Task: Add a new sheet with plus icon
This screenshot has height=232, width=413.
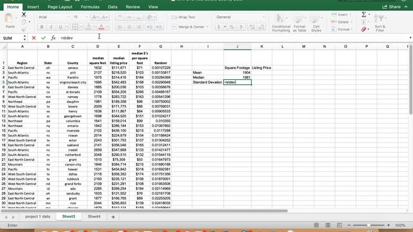Action: [x=113, y=217]
